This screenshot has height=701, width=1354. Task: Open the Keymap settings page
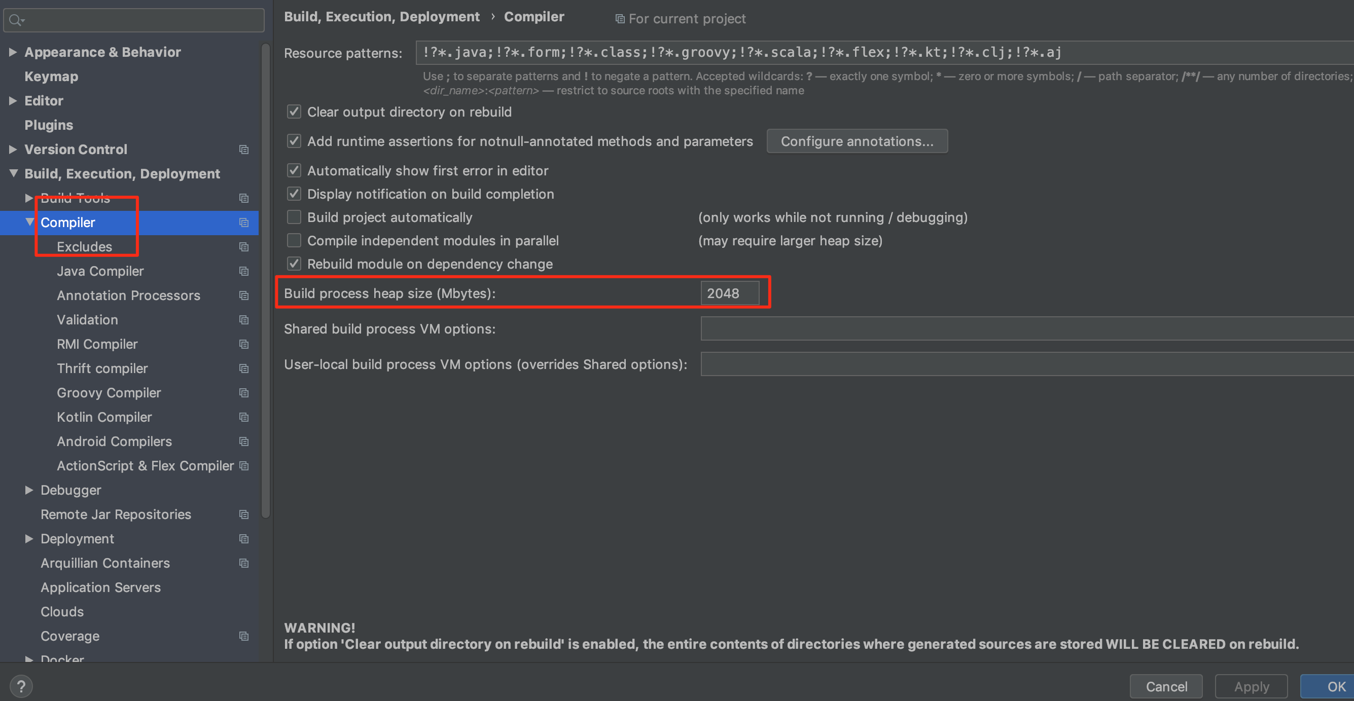click(51, 77)
